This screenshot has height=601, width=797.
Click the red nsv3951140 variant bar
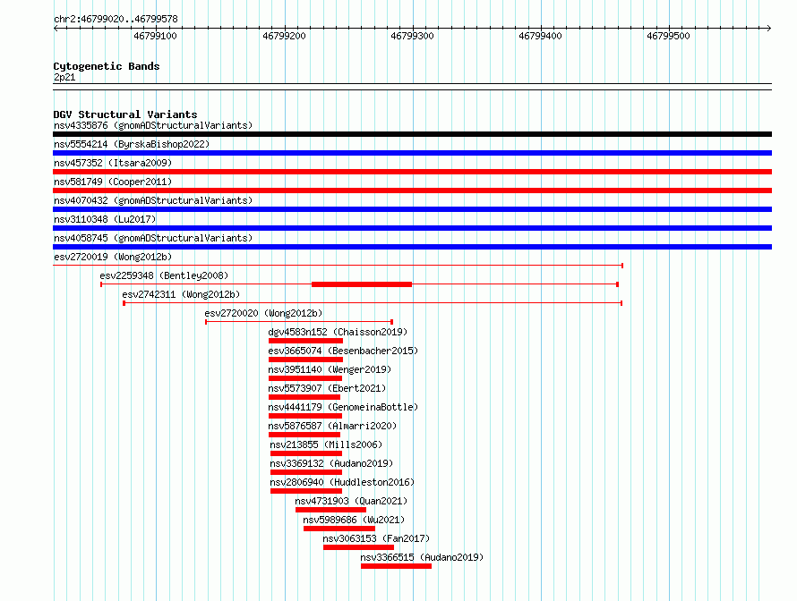pos(305,378)
